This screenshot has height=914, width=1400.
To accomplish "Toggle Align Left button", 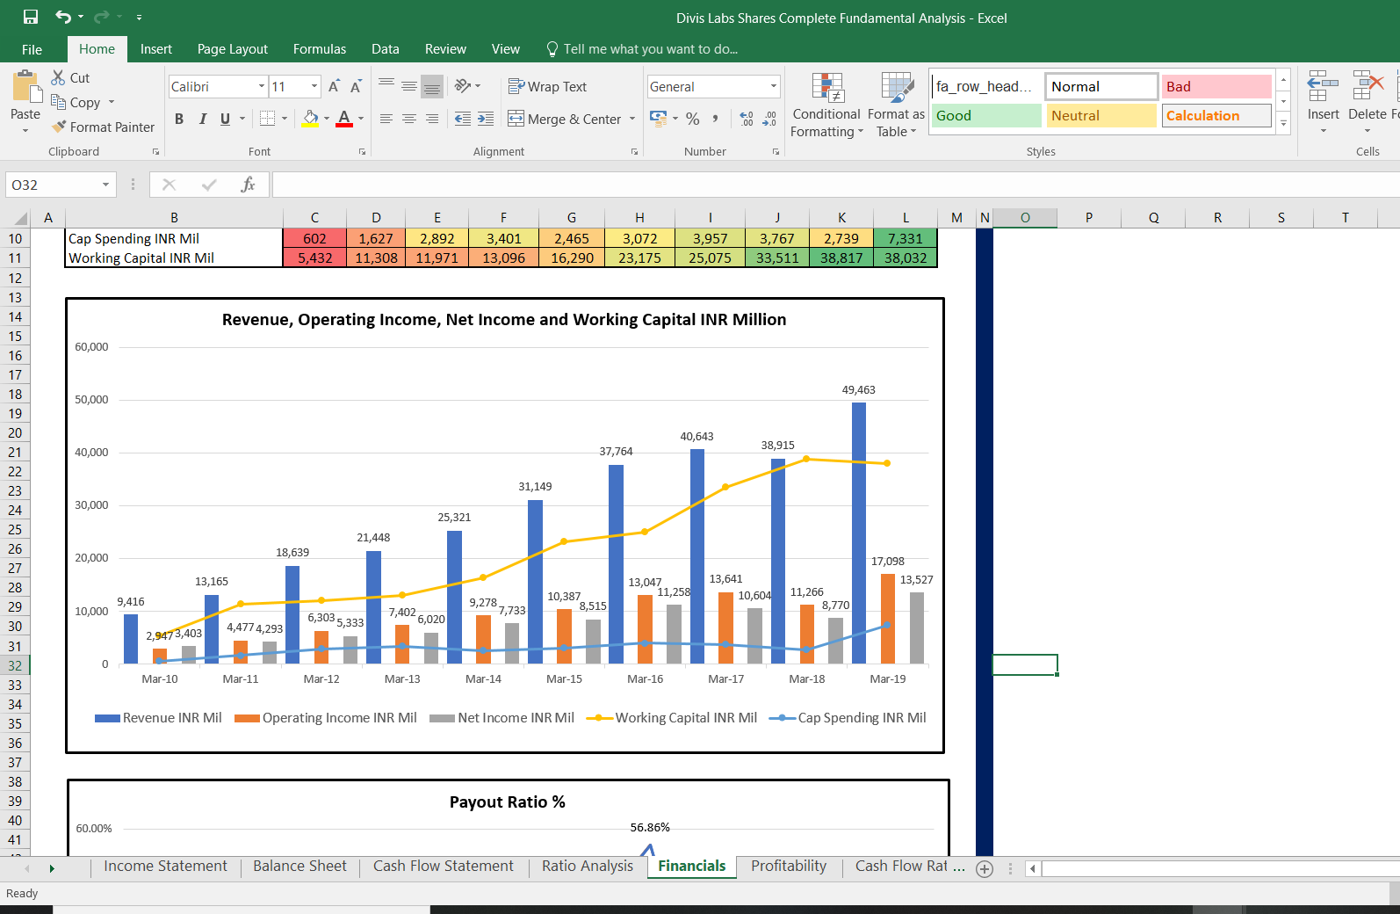I will pyautogui.click(x=386, y=119).
